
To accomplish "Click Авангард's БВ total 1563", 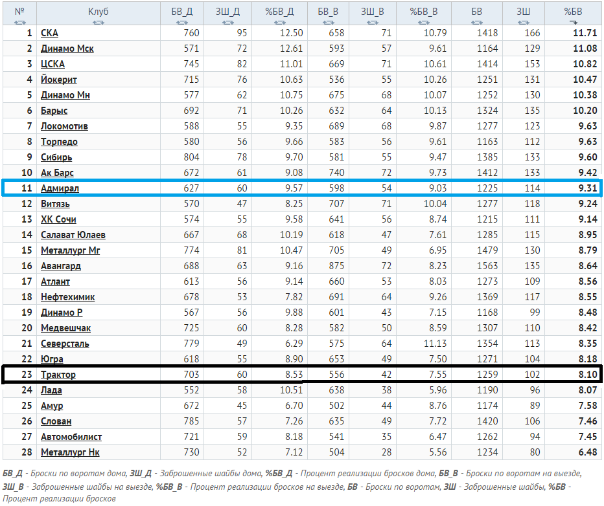I will (487, 266).
